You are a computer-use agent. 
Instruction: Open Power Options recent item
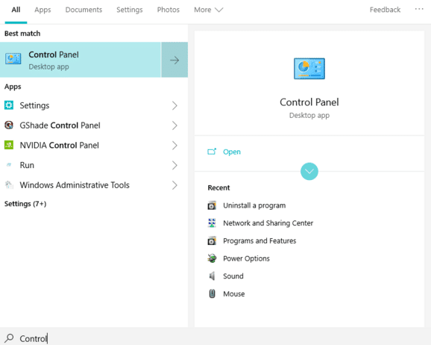(x=246, y=258)
